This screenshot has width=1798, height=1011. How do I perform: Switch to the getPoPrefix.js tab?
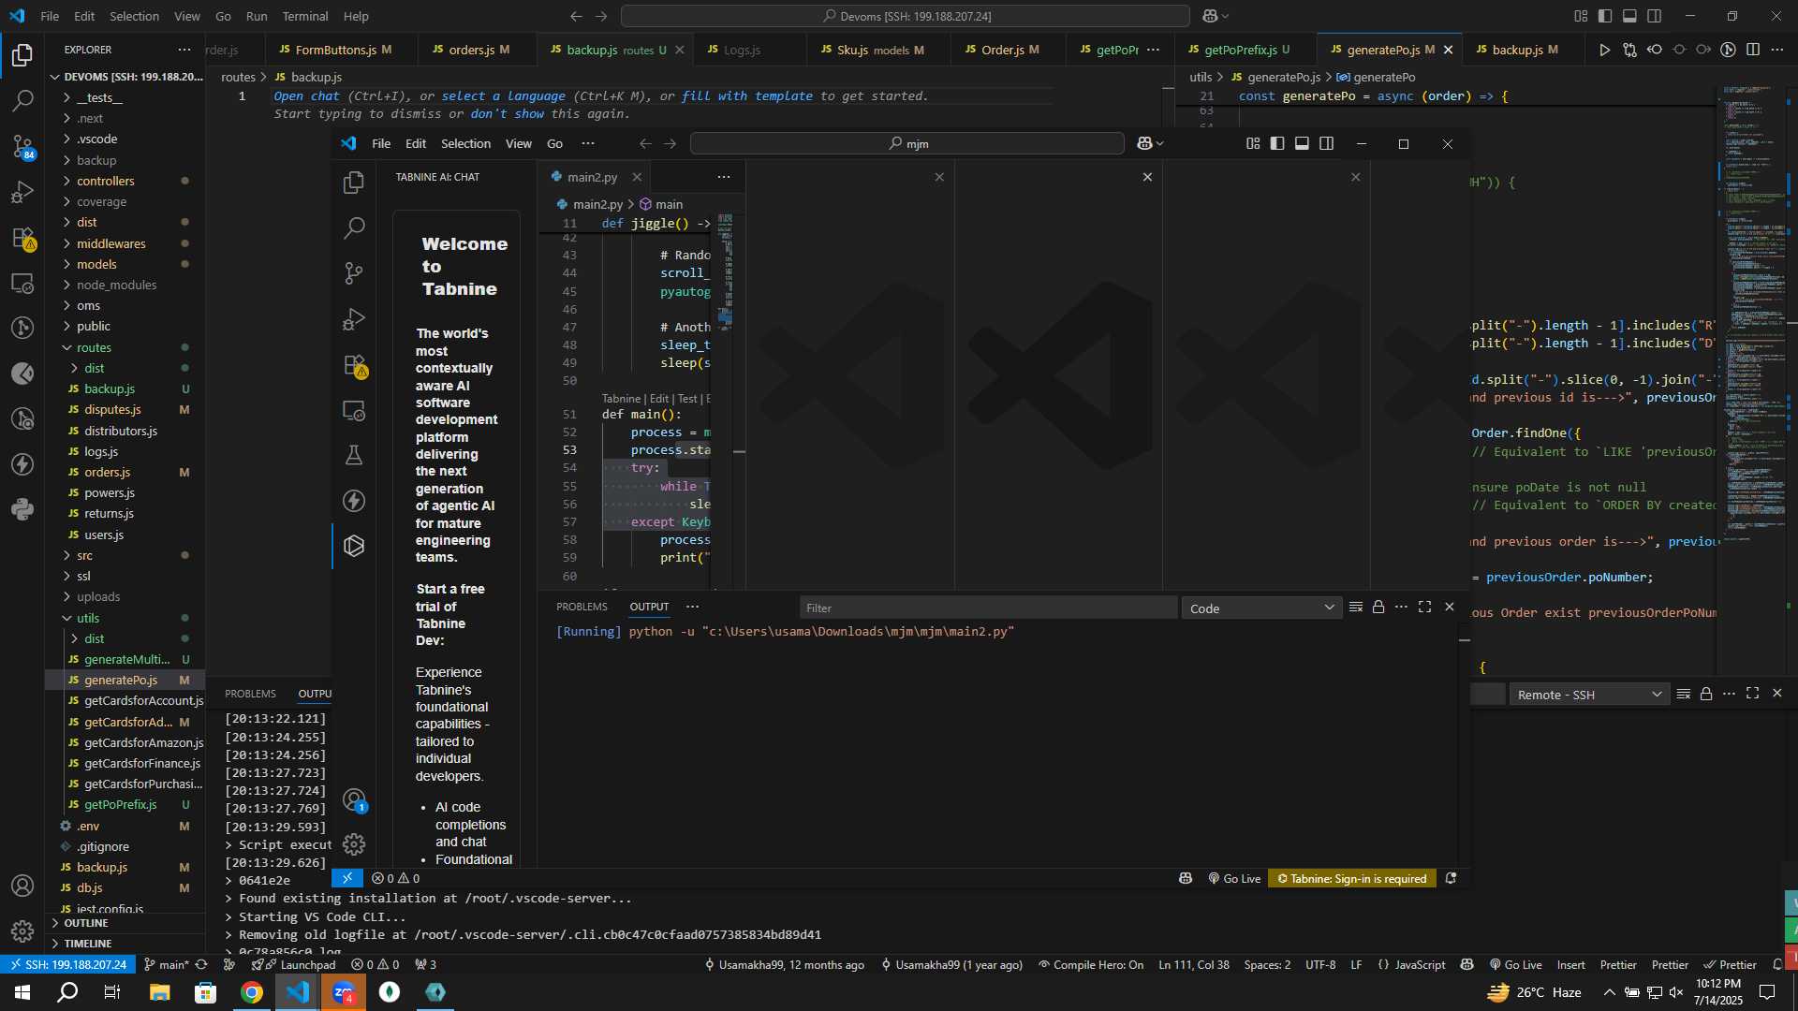coord(1245,50)
